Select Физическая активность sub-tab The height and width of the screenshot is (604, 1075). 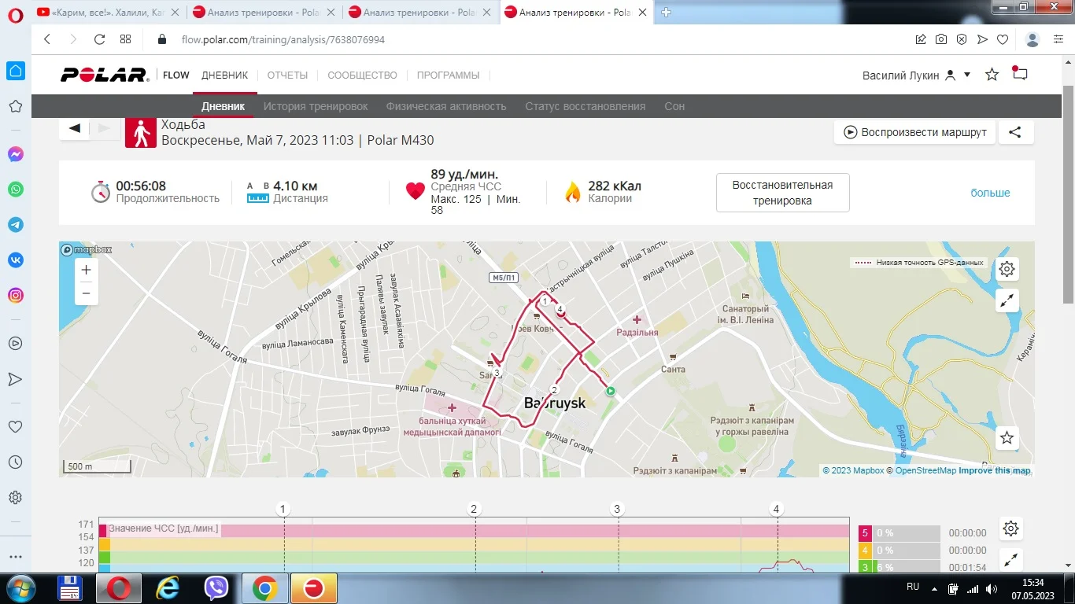coord(446,106)
